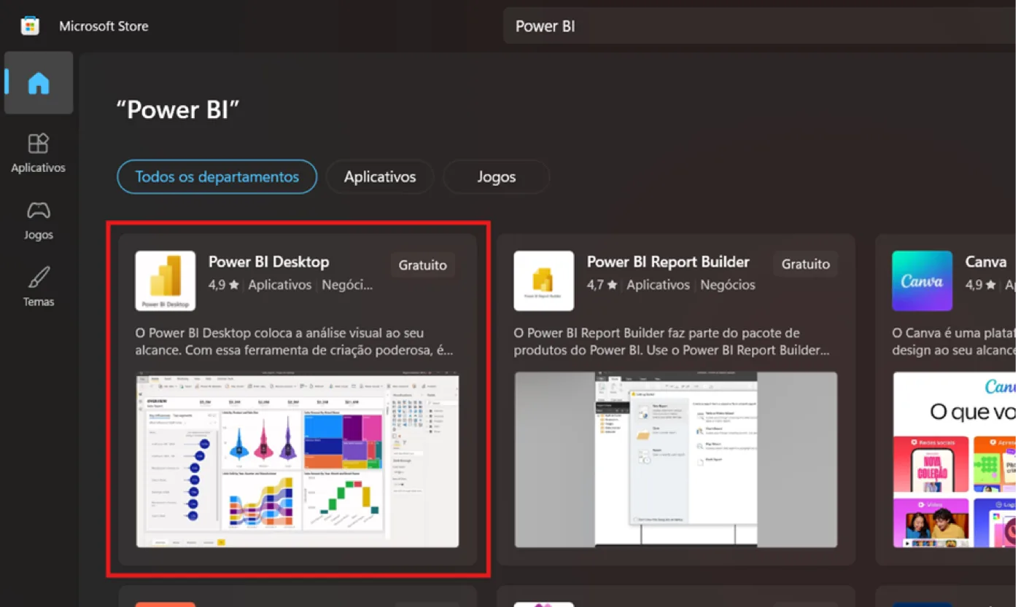The image size is (1021, 607).
Task: Click the Power BI Report Builder app icon
Action: (x=544, y=281)
